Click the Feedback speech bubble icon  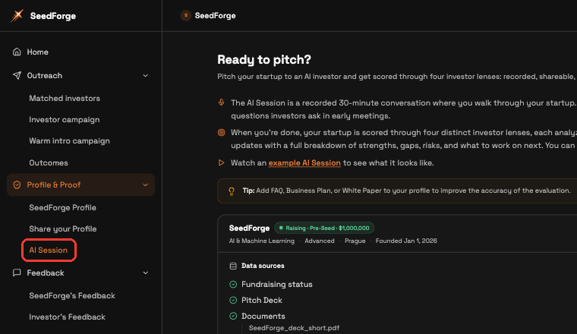tap(17, 273)
